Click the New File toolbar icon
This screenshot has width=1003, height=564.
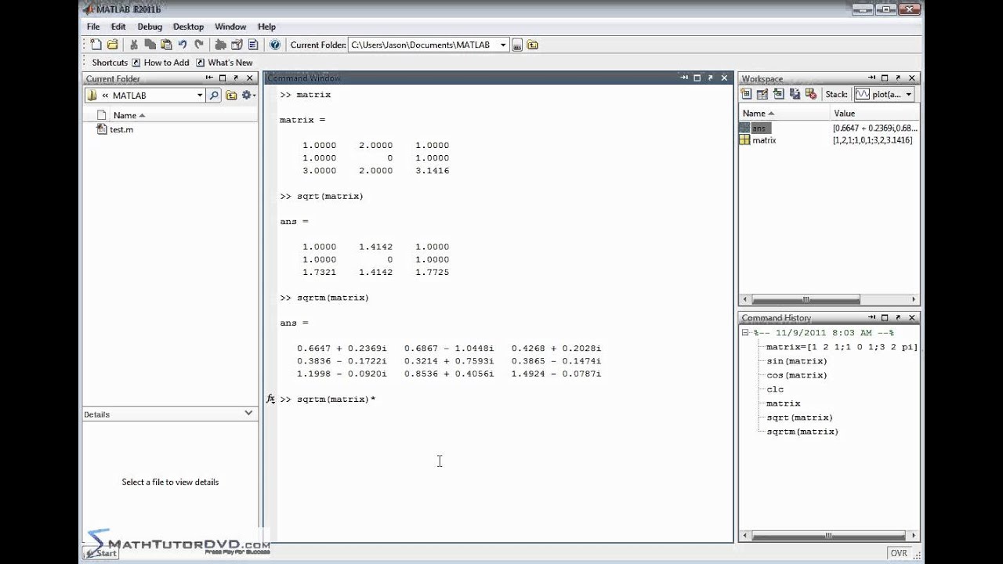pos(96,45)
